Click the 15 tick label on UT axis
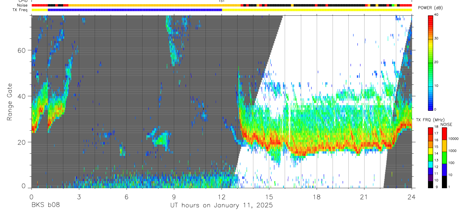Image resolution: width=463 pixels, height=213 pixels. (x=269, y=197)
